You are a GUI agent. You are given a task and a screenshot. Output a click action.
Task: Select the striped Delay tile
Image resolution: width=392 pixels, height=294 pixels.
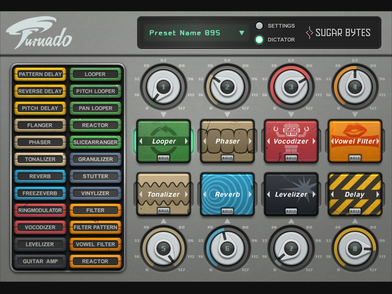[x=355, y=194]
